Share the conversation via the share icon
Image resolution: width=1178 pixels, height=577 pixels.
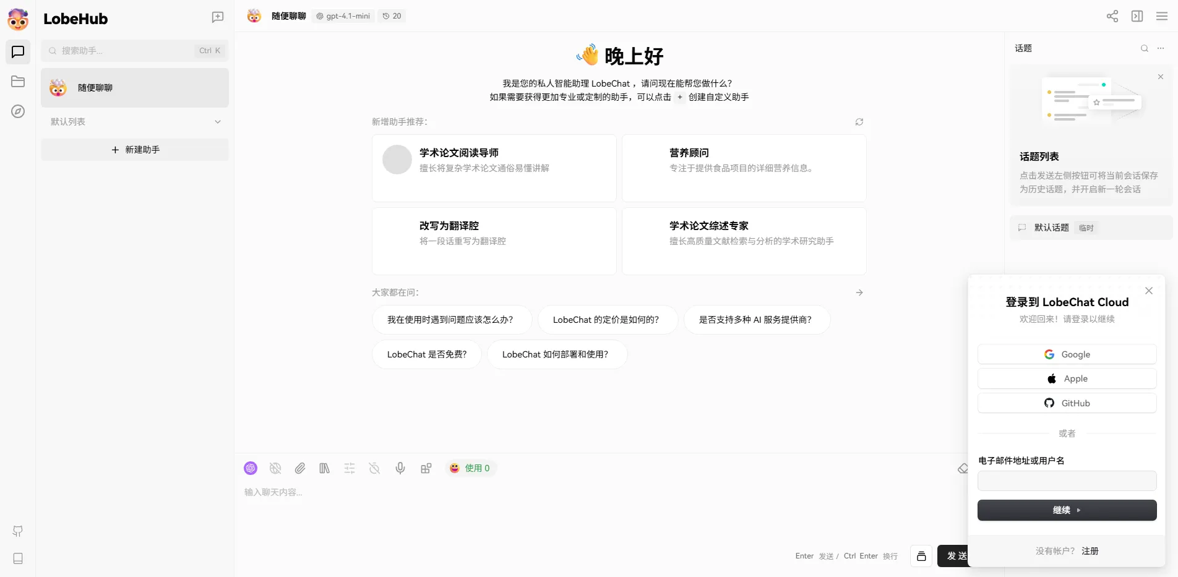(x=1112, y=16)
